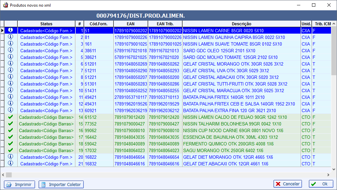This screenshot has height=190, width=337.
Task: Select EAN cell 57891167021018
Action: tap(131, 51)
